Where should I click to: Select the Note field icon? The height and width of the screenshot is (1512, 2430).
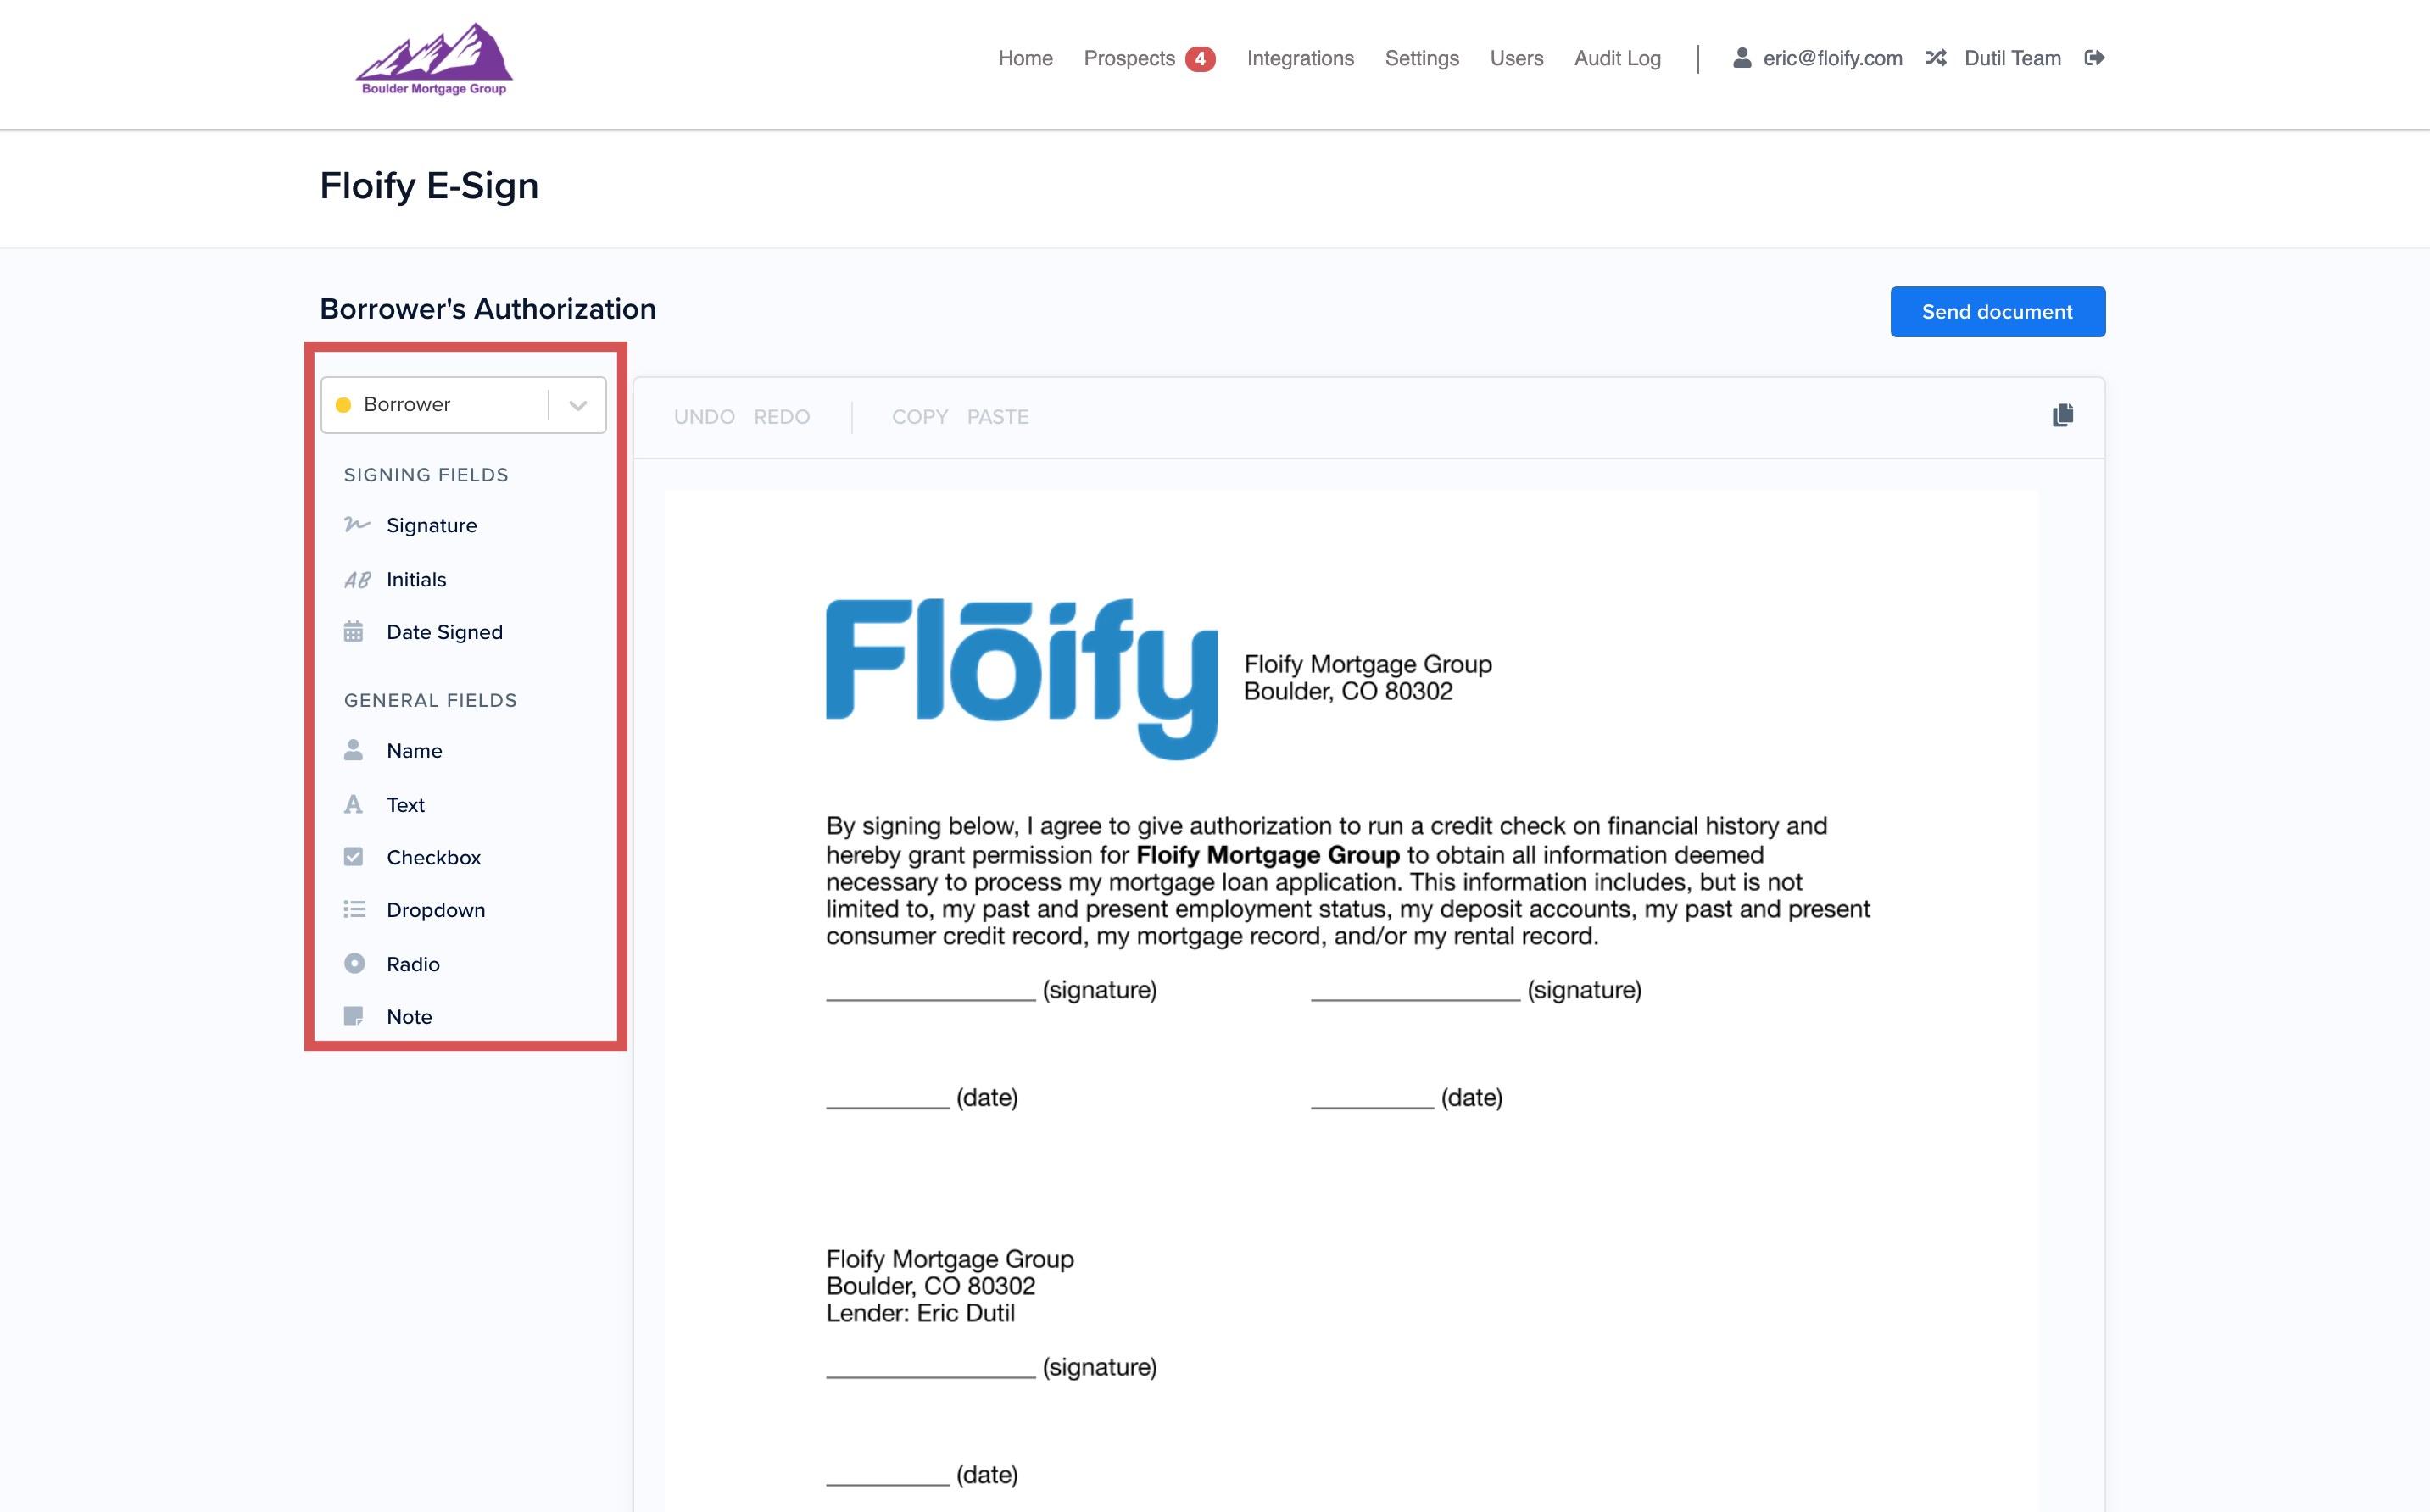[354, 1017]
